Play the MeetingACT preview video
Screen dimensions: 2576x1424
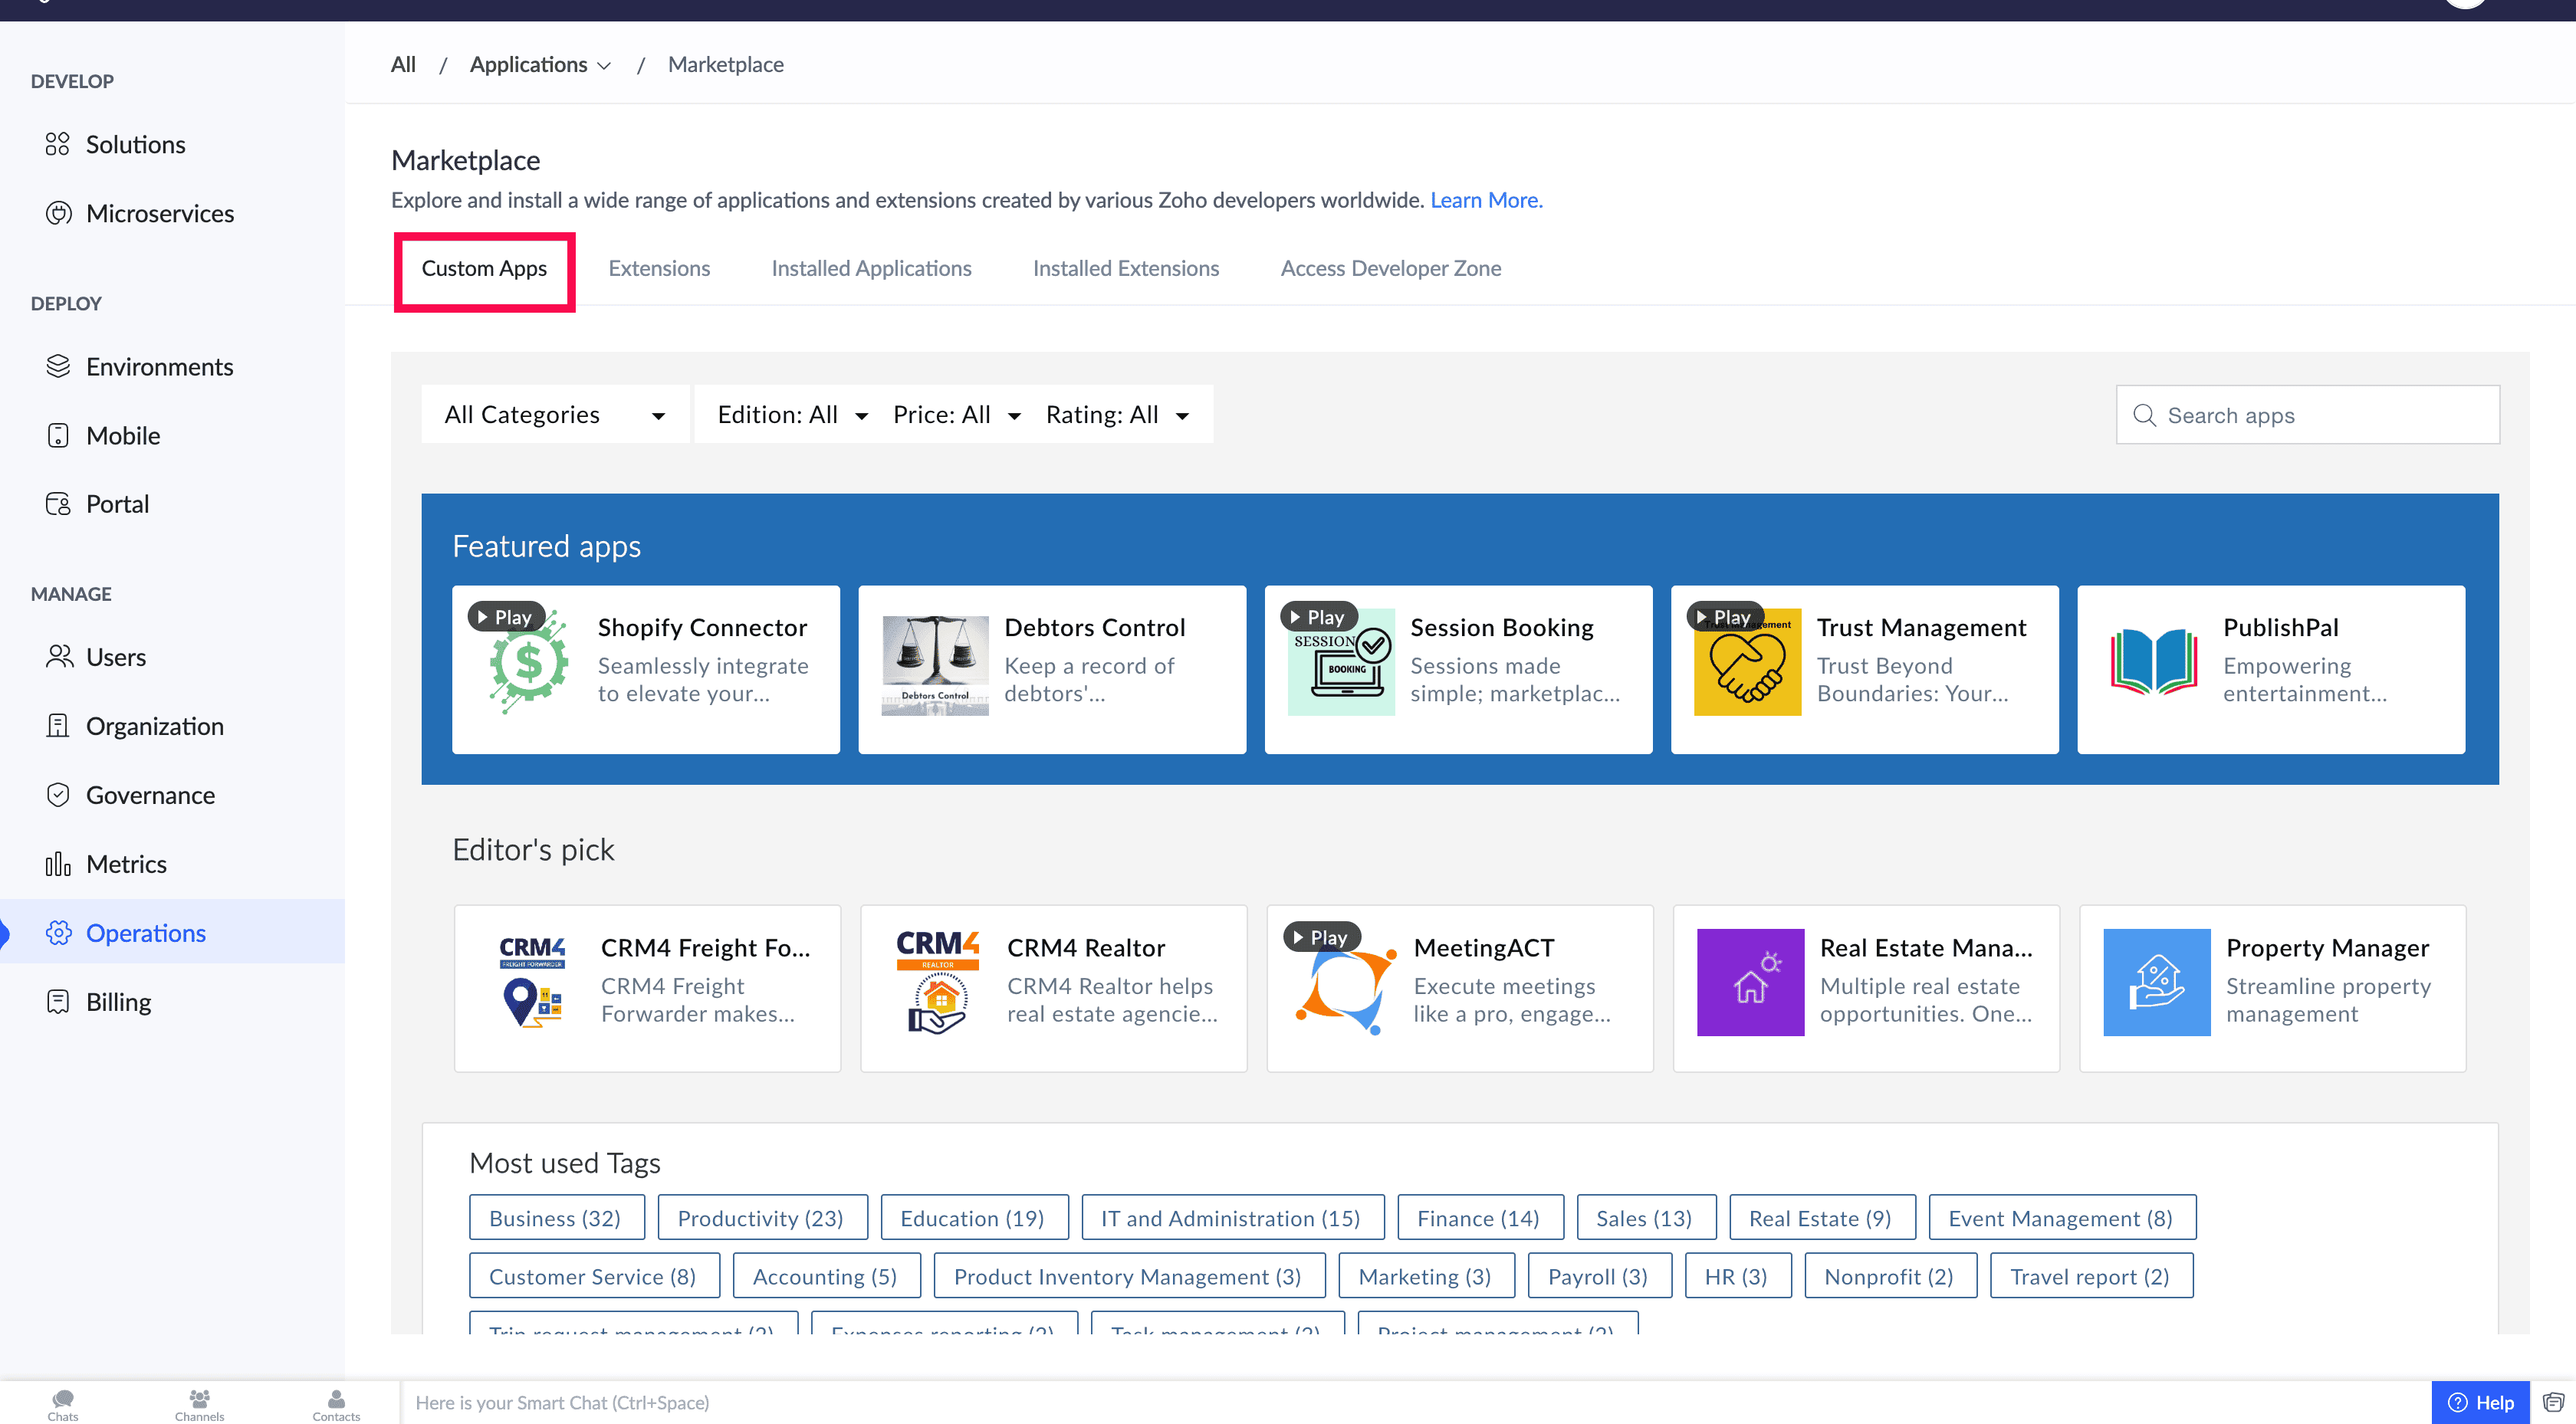(1320, 937)
